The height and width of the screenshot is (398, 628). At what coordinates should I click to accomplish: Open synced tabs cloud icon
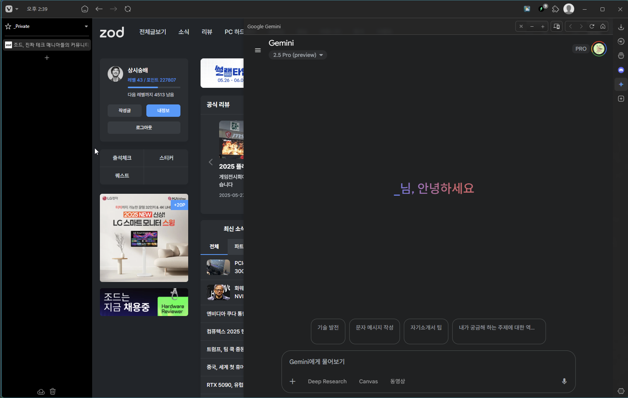tap(41, 391)
